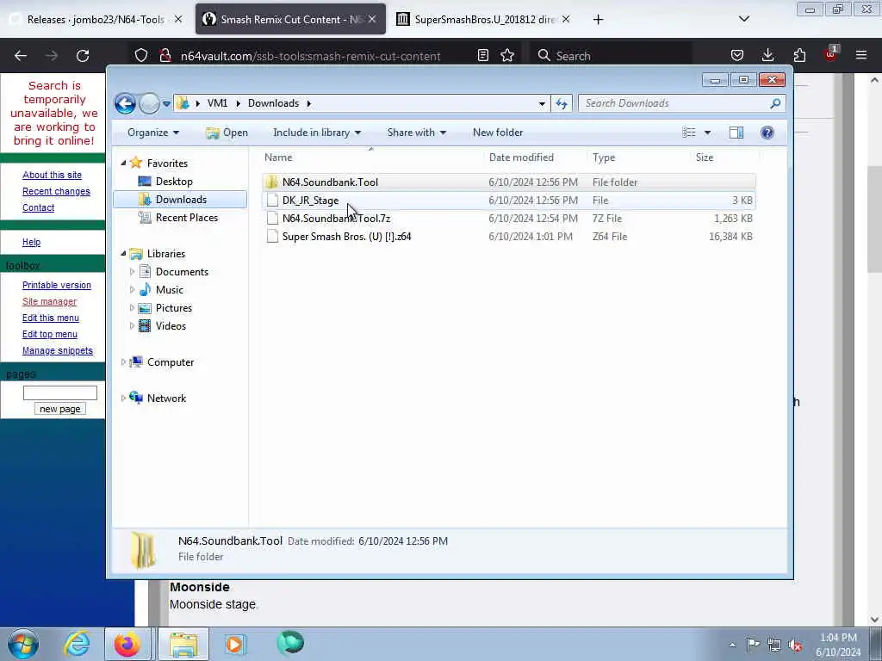Open Share with menu
This screenshot has height=661, width=882.
[416, 133]
